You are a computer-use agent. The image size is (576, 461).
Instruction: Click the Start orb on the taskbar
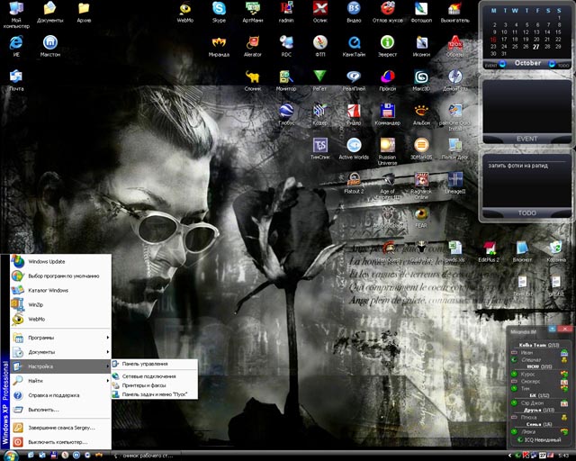click(11, 456)
